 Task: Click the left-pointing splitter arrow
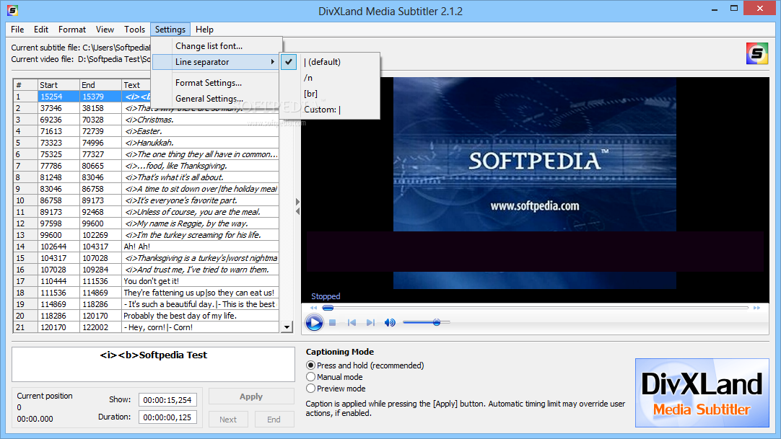tap(297, 211)
